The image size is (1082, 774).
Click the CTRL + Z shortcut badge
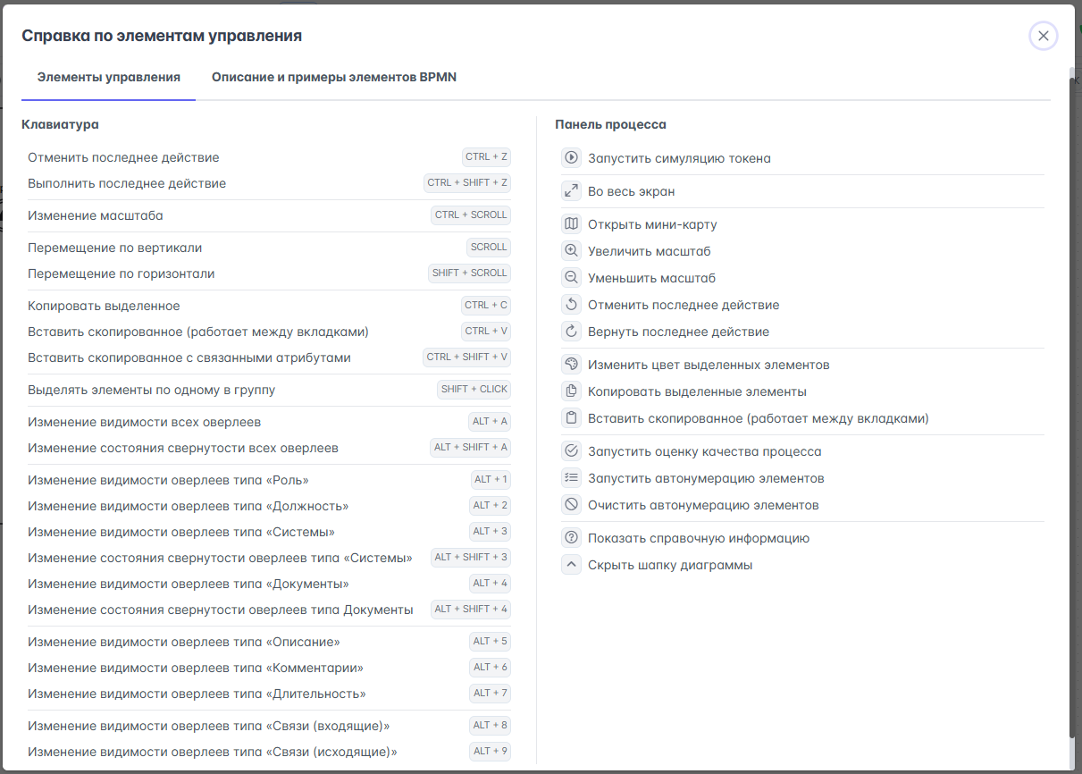click(x=486, y=157)
